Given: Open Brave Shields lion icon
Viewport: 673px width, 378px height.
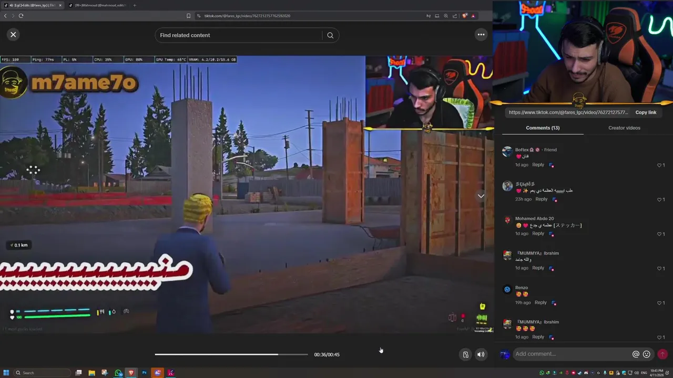Looking at the screenshot, I should [x=464, y=16].
